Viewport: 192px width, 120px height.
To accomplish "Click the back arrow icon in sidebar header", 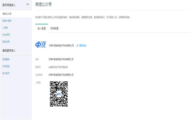I will coord(28,5).
